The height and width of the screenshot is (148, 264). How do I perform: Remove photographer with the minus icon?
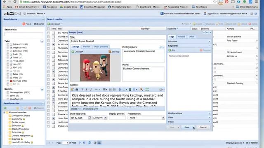tap(163, 47)
